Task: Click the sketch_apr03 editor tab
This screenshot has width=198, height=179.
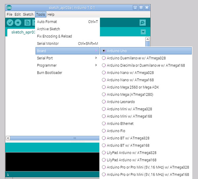Action: (21, 32)
